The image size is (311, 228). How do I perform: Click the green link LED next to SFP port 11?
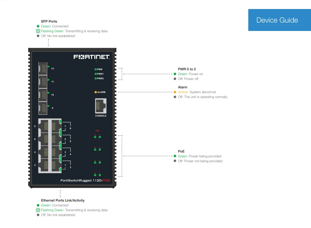(x=48, y=80)
